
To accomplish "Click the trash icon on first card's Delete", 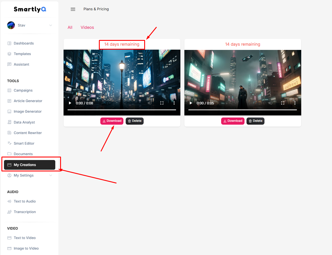I will click(129, 121).
